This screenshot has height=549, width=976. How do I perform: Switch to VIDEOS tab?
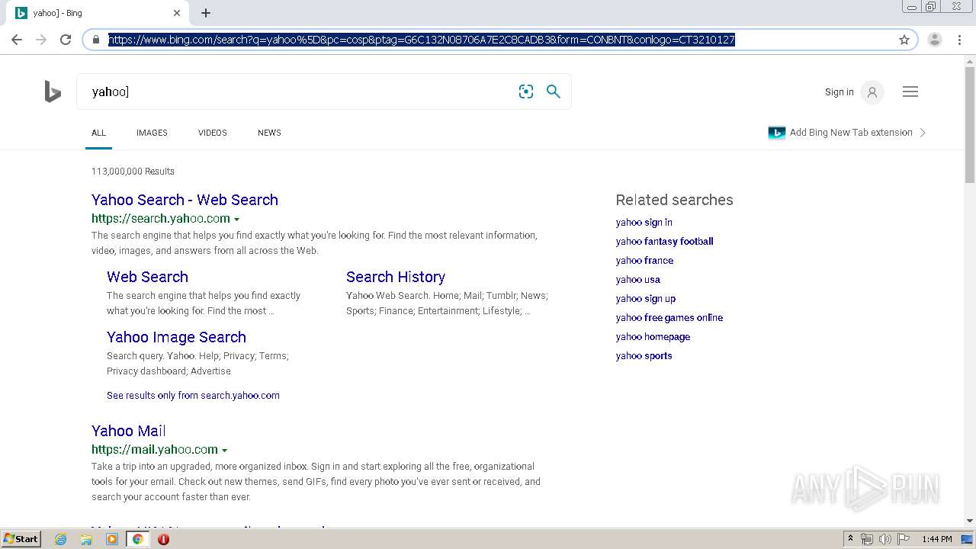point(213,133)
